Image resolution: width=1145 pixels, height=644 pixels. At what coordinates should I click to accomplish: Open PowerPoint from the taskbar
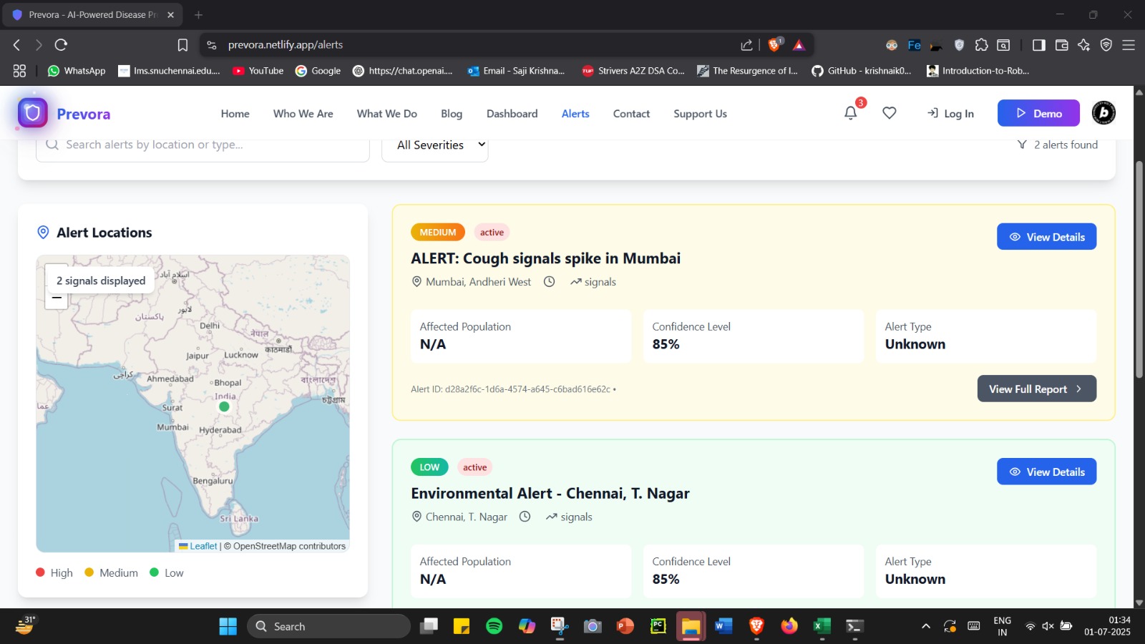625,626
